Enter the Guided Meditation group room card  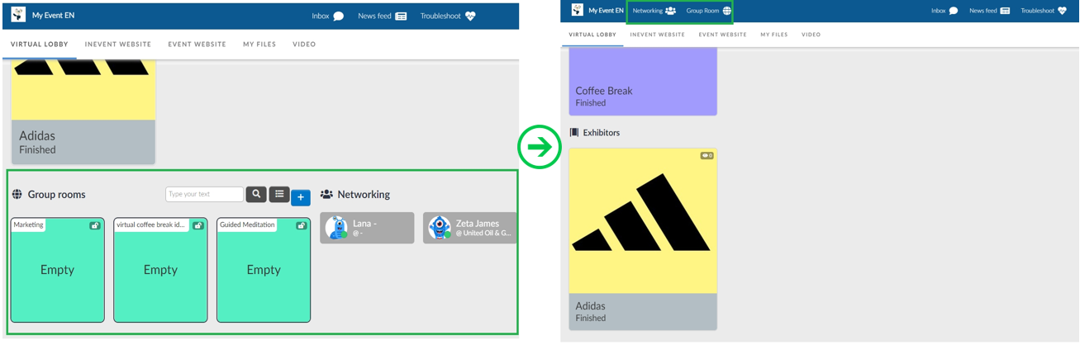coord(264,270)
